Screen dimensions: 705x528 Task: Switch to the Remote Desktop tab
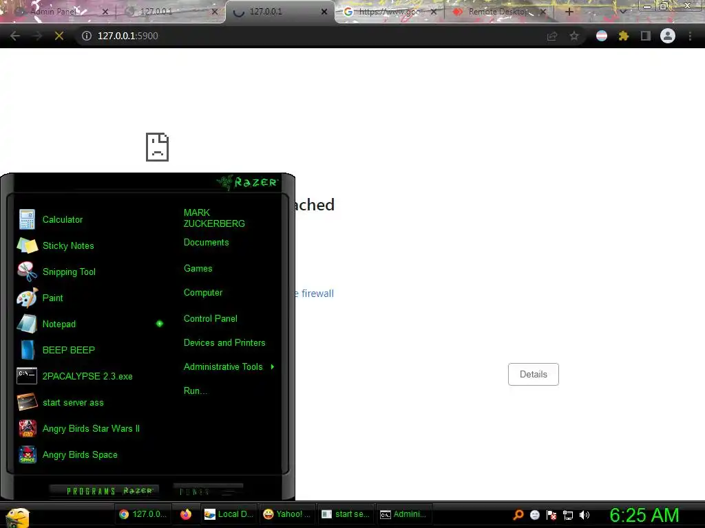click(x=498, y=12)
